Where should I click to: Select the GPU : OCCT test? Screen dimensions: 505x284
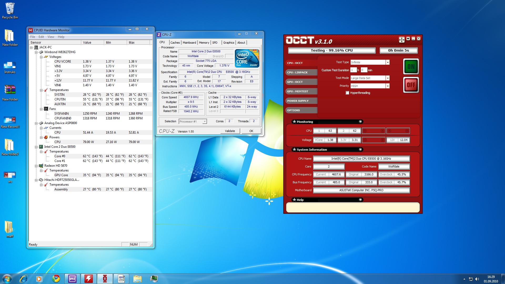[301, 82]
